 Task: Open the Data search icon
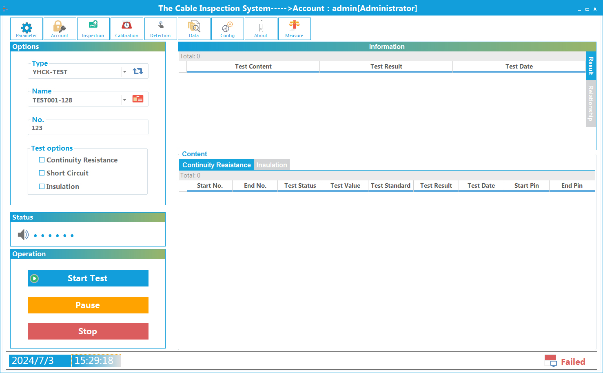[x=194, y=29]
